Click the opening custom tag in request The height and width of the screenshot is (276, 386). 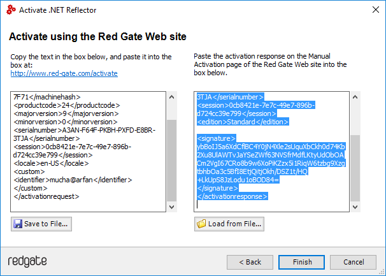click(29, 171)
